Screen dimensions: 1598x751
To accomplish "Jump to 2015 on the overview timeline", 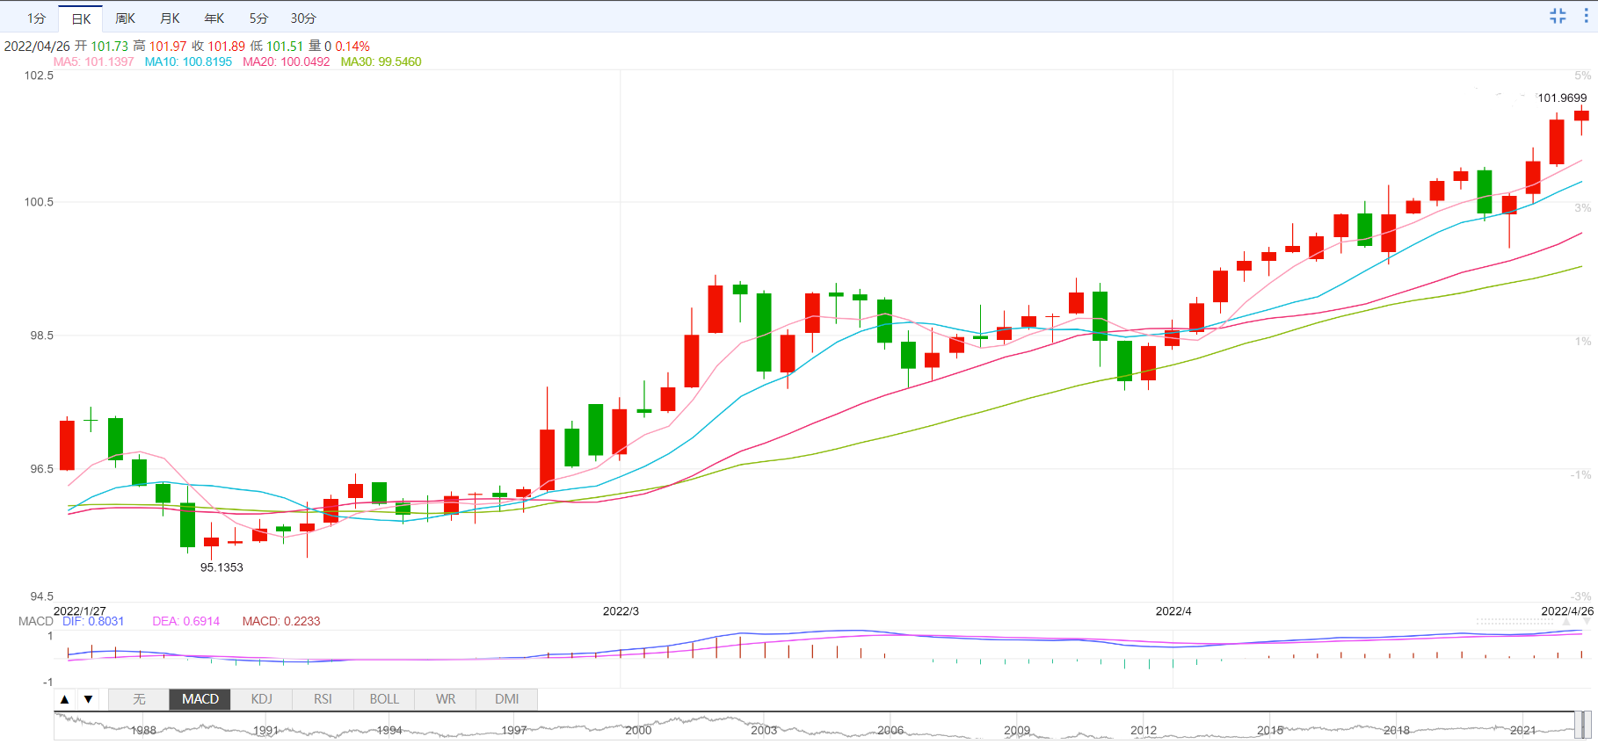I will [x=1270, y=731].
